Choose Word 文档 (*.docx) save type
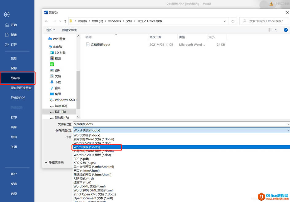 tap(87, 135)
